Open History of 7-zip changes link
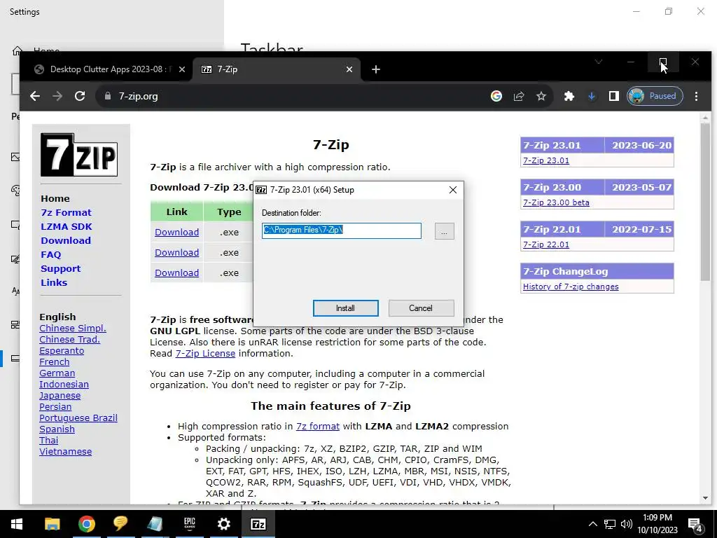Screen dimensions: 717x538 coord(571,287)
